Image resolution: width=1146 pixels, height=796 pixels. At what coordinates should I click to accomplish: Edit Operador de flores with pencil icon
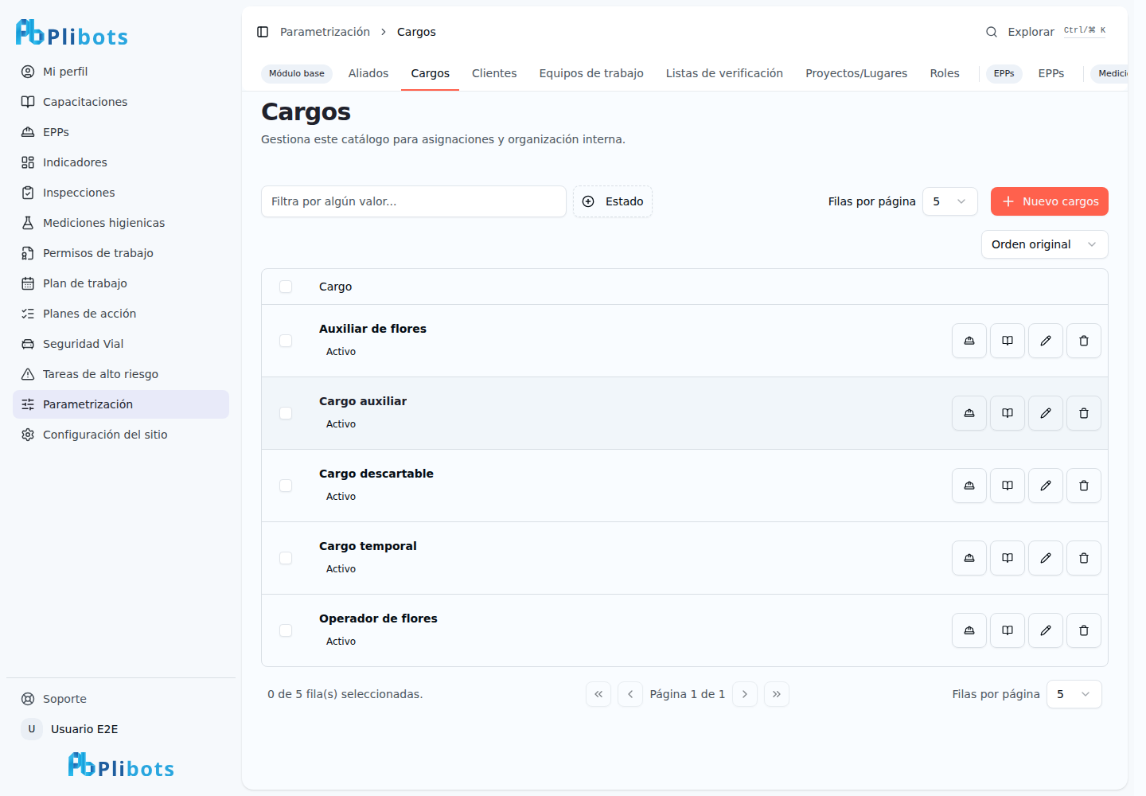pyautogui.click(x=1046, y=630)
